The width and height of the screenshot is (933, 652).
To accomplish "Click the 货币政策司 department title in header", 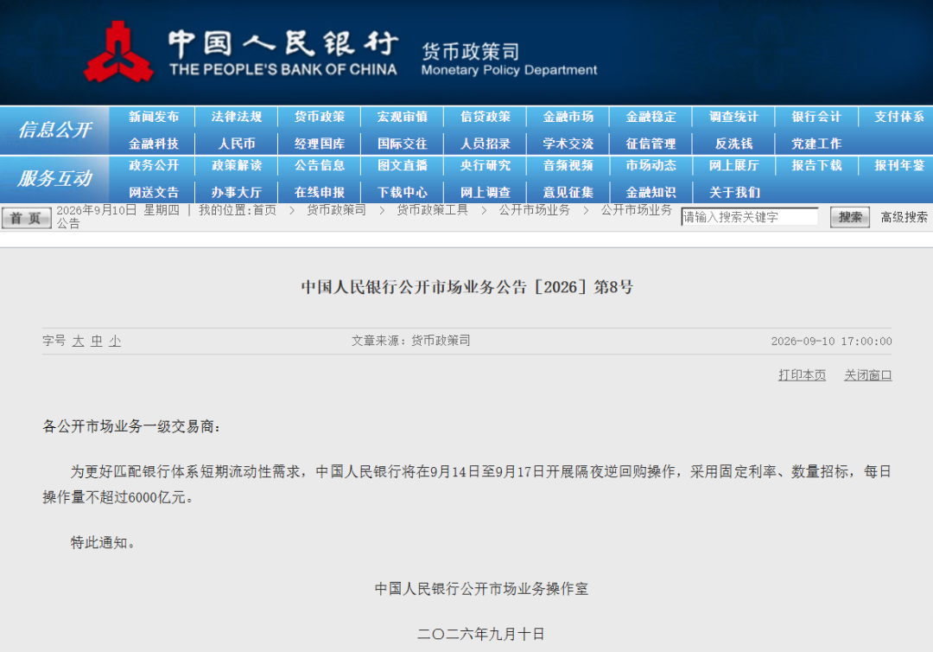I will [x=471, y=52].
